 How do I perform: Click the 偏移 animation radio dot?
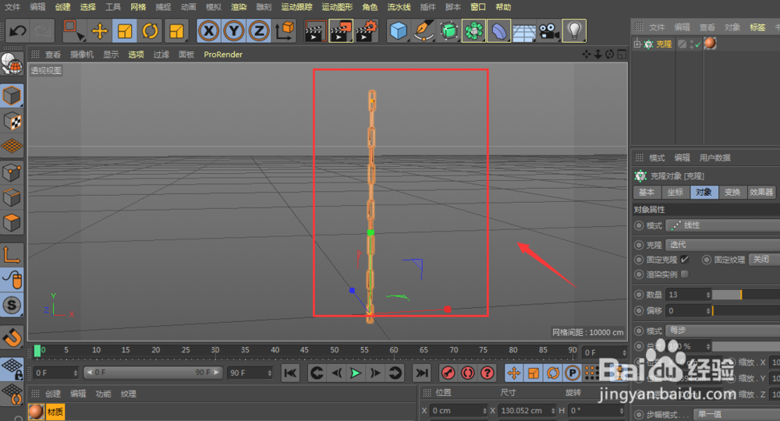pos(640,310)
